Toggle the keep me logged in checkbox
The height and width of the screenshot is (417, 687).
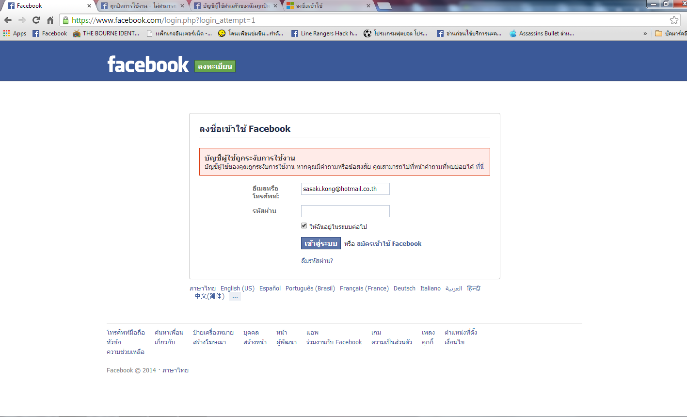click(x=304, y=225)
